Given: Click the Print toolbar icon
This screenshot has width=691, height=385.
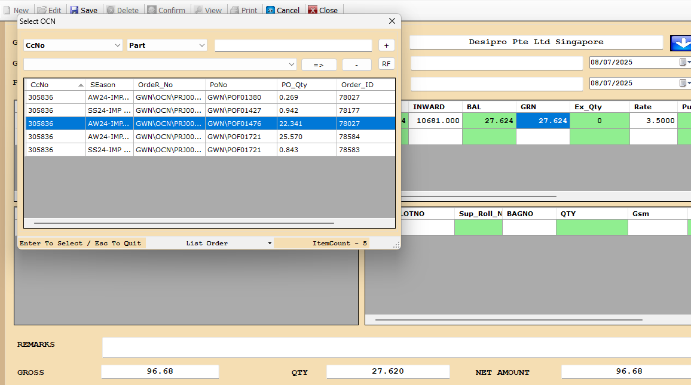Looking at the screenshot, I should (235, 10).
